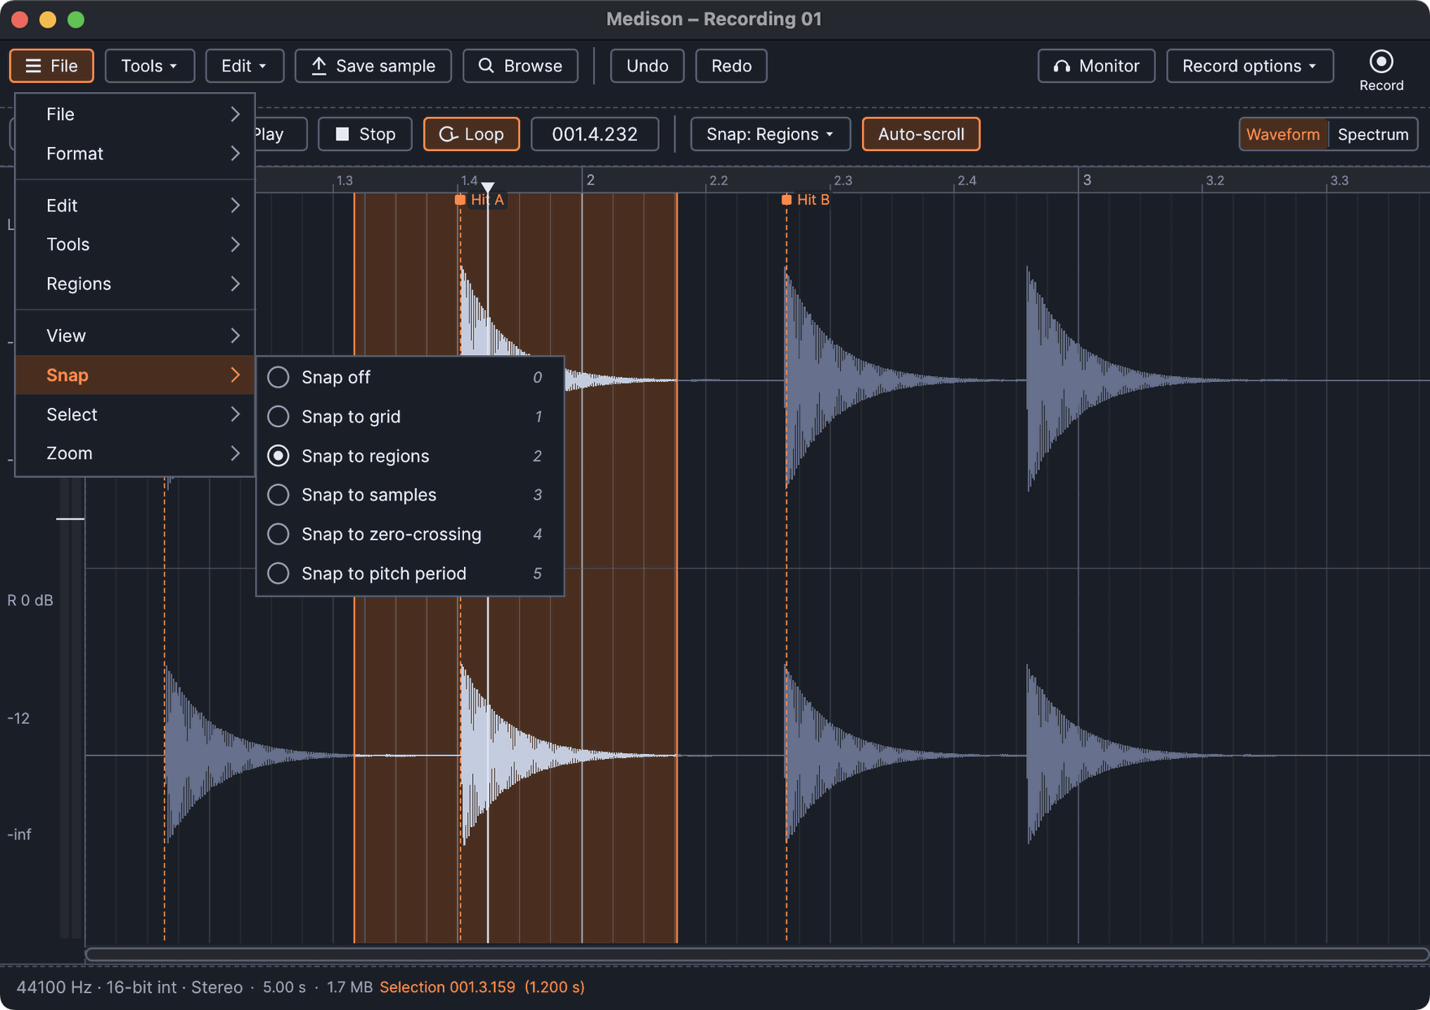Open the Snap: Regions dropdown
The image size is (1430, 1010).
770,134
